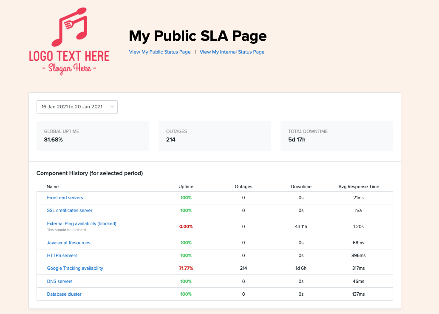Click the dropdown chevron on date selector

[112, 107]
